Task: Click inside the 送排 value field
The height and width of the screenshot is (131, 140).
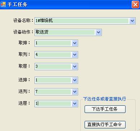Action: click(x=53, y=80)
